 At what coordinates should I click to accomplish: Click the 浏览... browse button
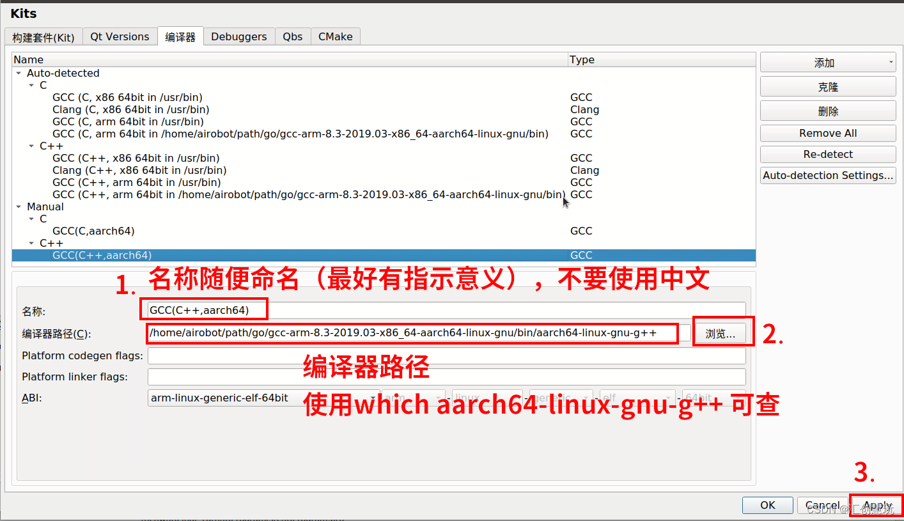(x=721, y=334)
